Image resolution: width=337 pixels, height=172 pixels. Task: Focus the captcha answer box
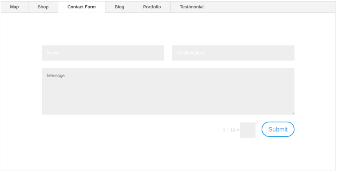click(x=248, y=130)
